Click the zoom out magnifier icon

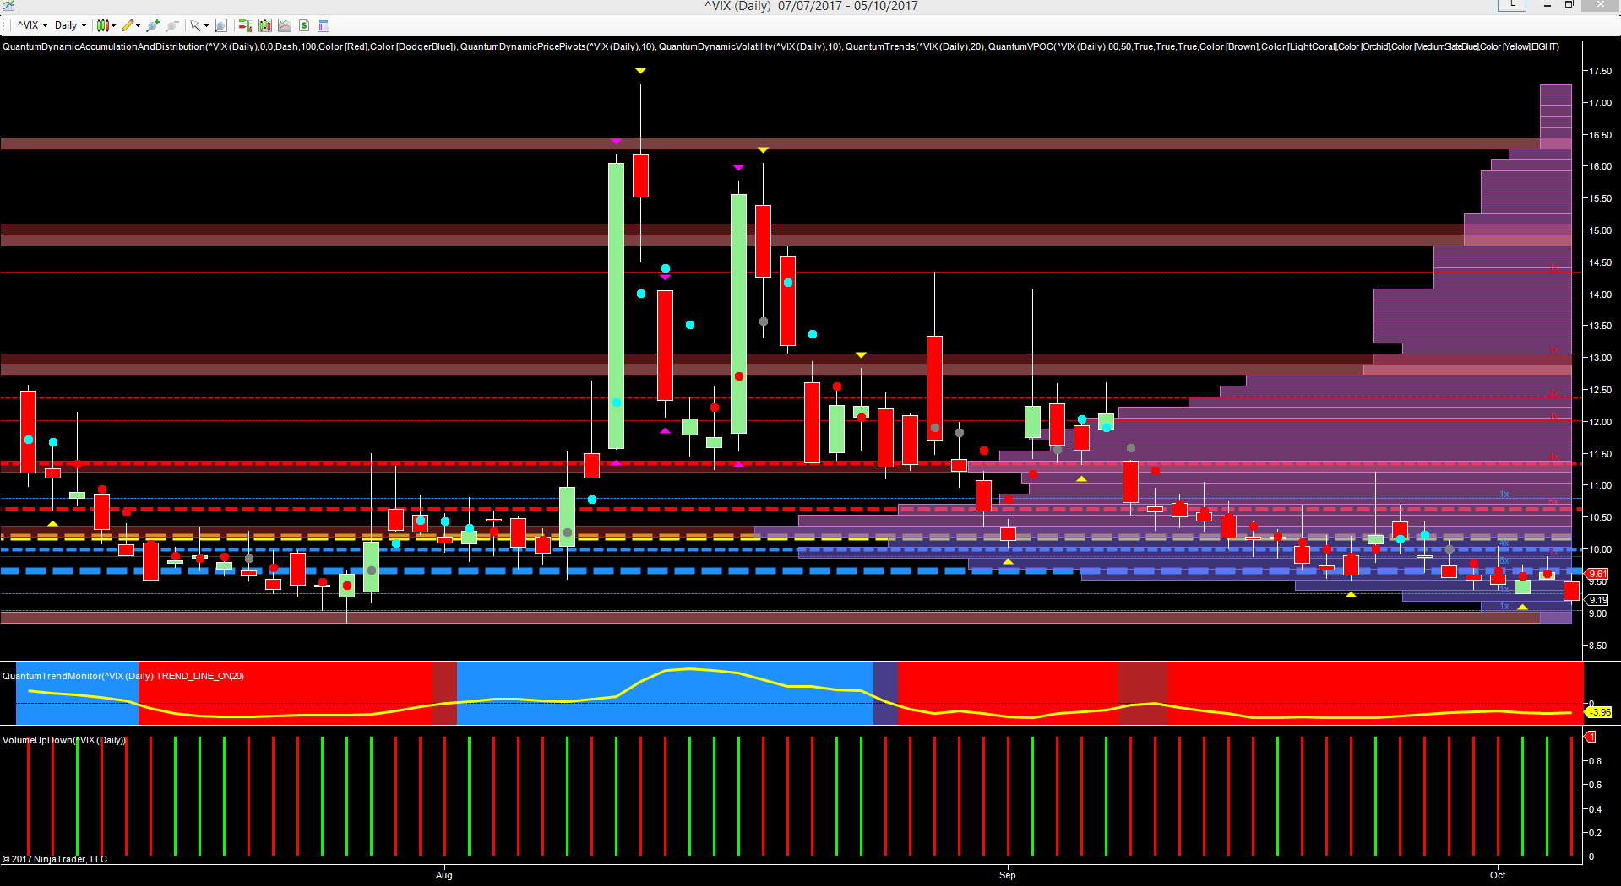pos(172,25)
